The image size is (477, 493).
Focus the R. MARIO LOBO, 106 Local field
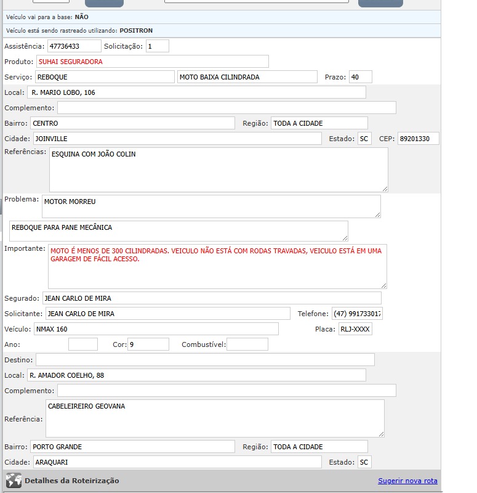(196, 92)
